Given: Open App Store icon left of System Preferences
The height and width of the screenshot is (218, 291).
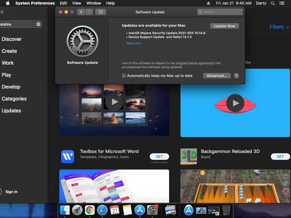Looking at the screenshot, I should point(140,210).
